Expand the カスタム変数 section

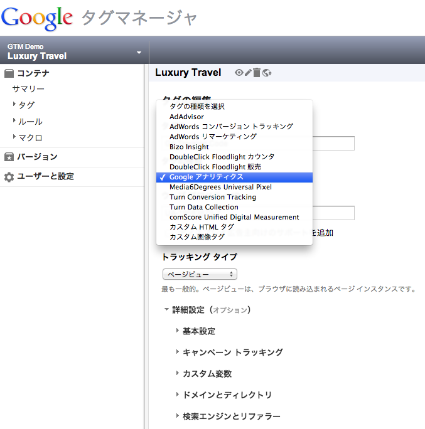[x=178, y=373]
